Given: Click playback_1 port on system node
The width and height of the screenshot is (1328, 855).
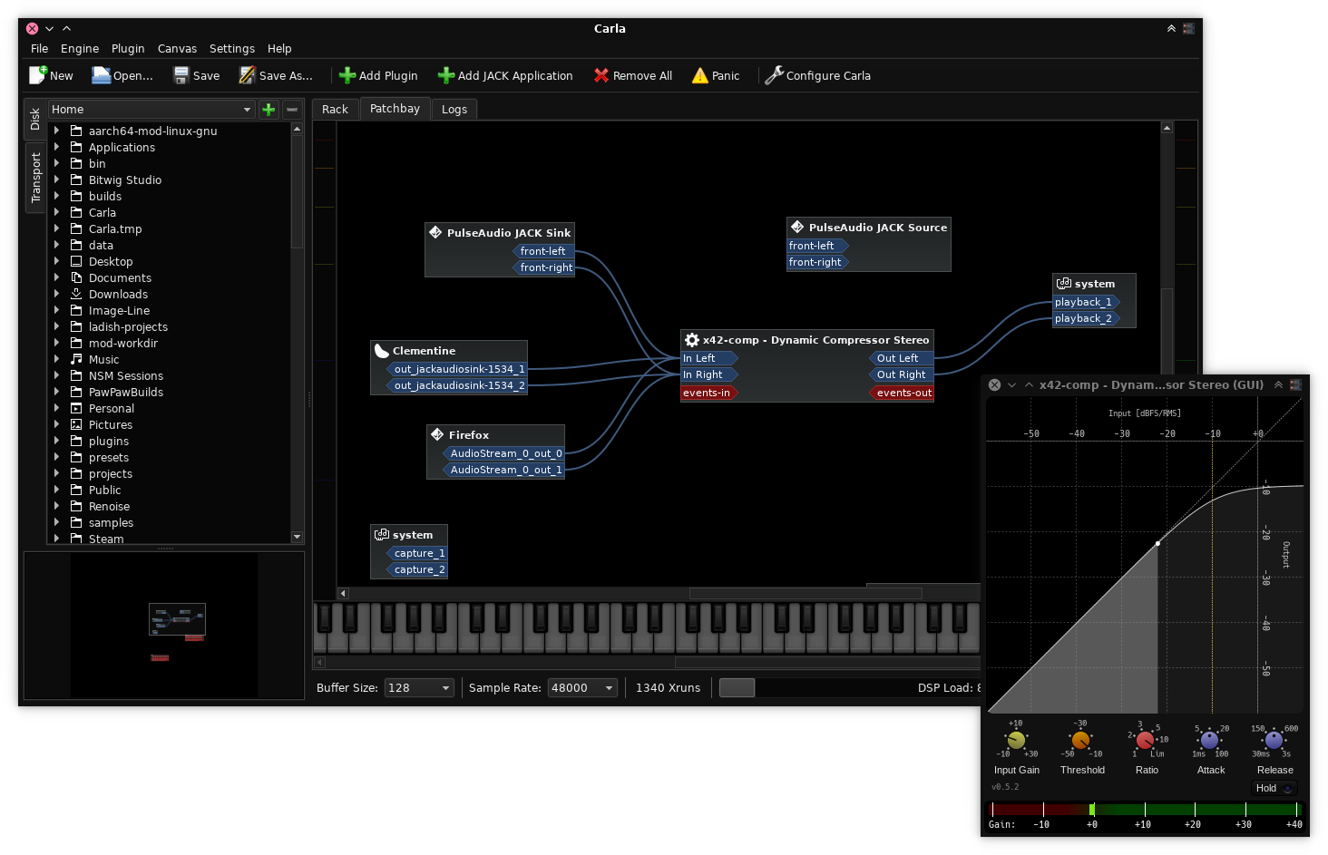Looking at the screenshot, I should click(1086, 302).
